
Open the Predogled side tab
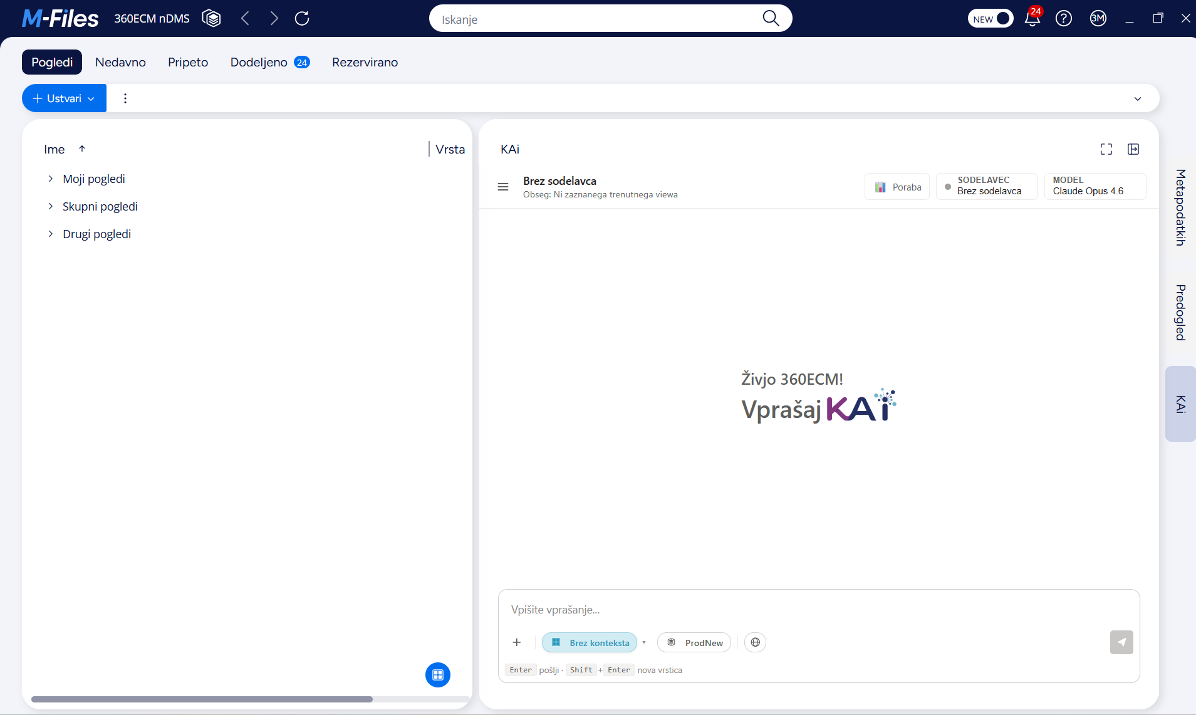tap(1180, 313)
